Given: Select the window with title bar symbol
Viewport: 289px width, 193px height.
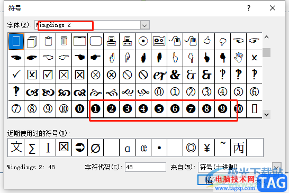Looking at the screenshot, I should [x=79, y=42].
